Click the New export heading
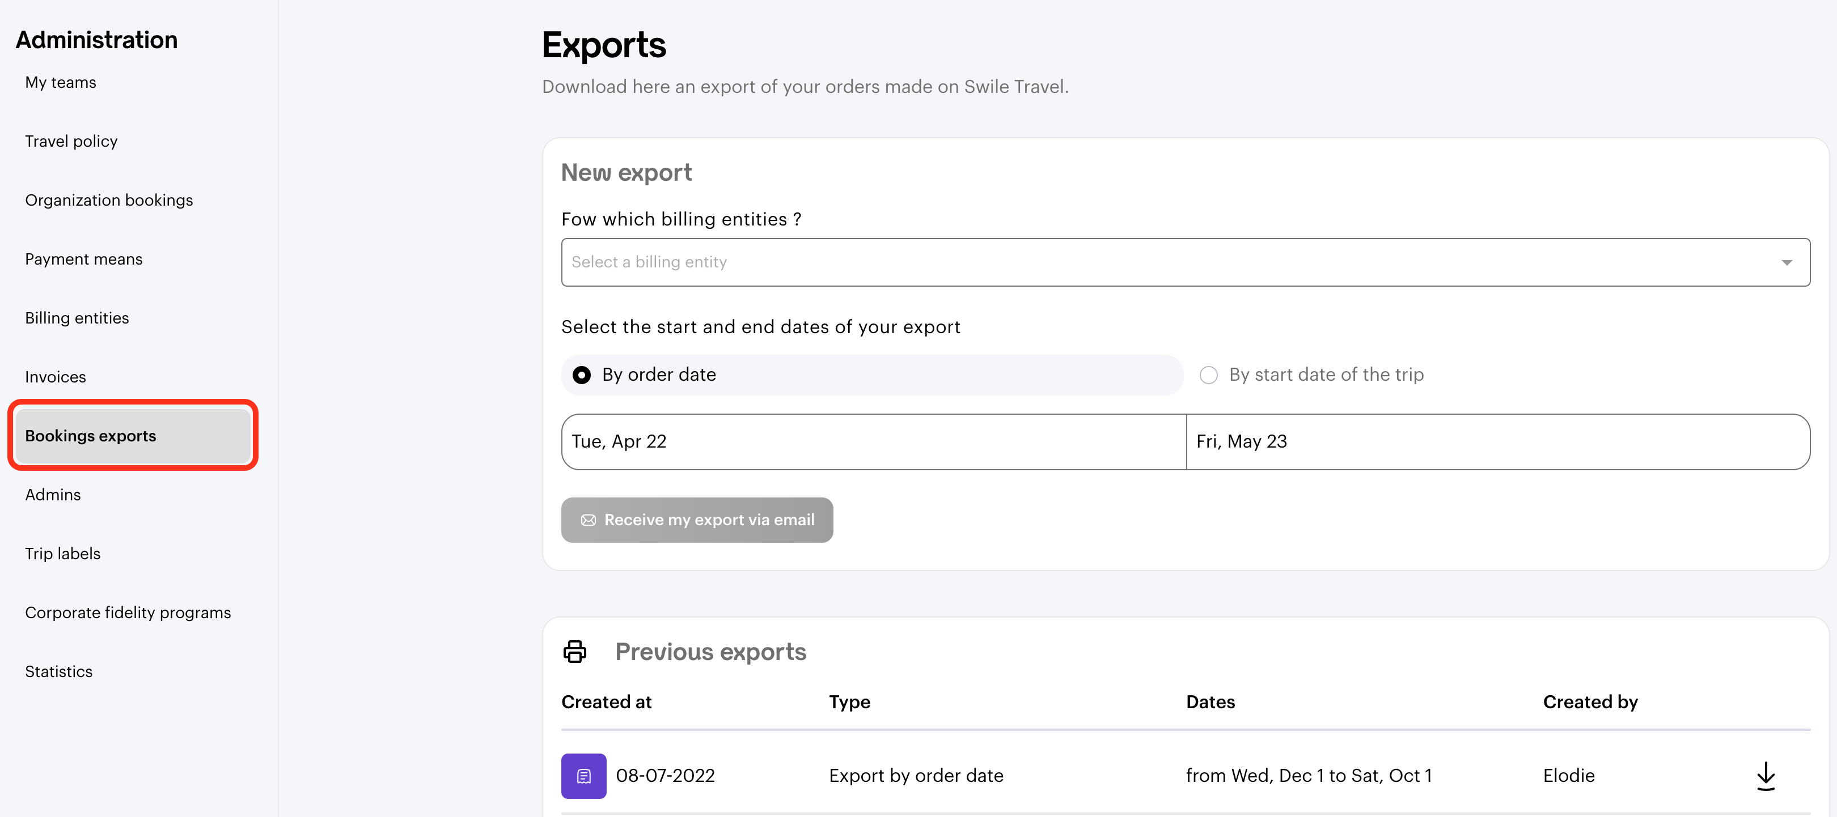 click(x=626, y=173)
